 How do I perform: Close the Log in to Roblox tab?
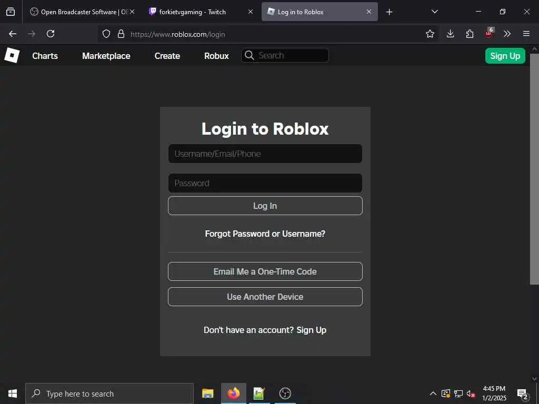tap(369, 12)
